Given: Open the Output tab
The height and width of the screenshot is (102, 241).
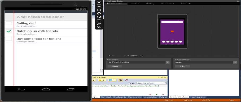Looking at the screenshot, I should (x=163, y=97).
